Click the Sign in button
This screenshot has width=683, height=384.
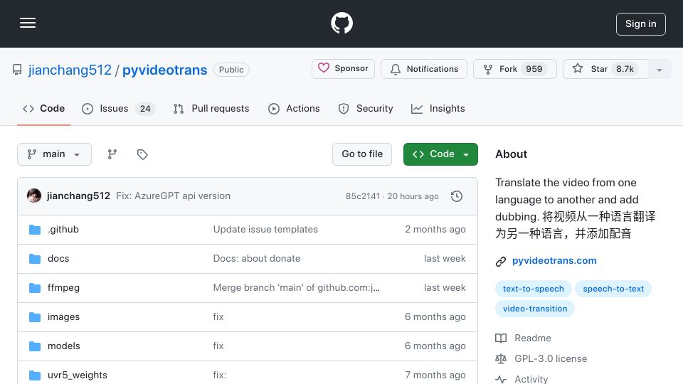(640, 24)
